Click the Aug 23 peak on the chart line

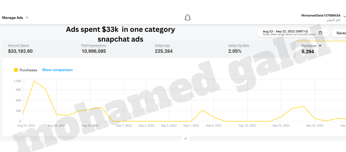(x=34, y=81)
